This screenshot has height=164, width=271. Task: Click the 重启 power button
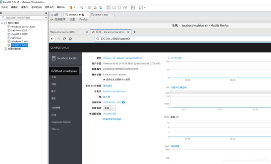click(x=107, y=108)
